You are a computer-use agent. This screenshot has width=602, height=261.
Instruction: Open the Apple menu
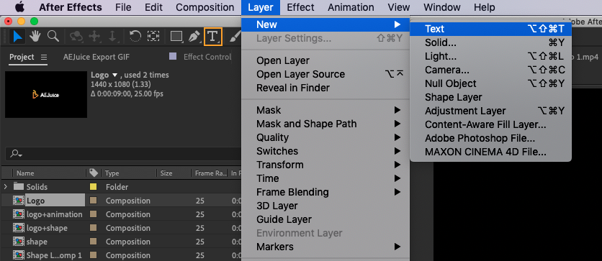19,7
